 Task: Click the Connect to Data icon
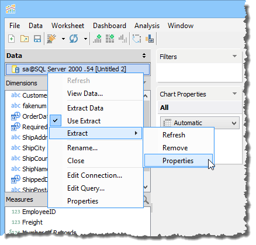point(51,39)
